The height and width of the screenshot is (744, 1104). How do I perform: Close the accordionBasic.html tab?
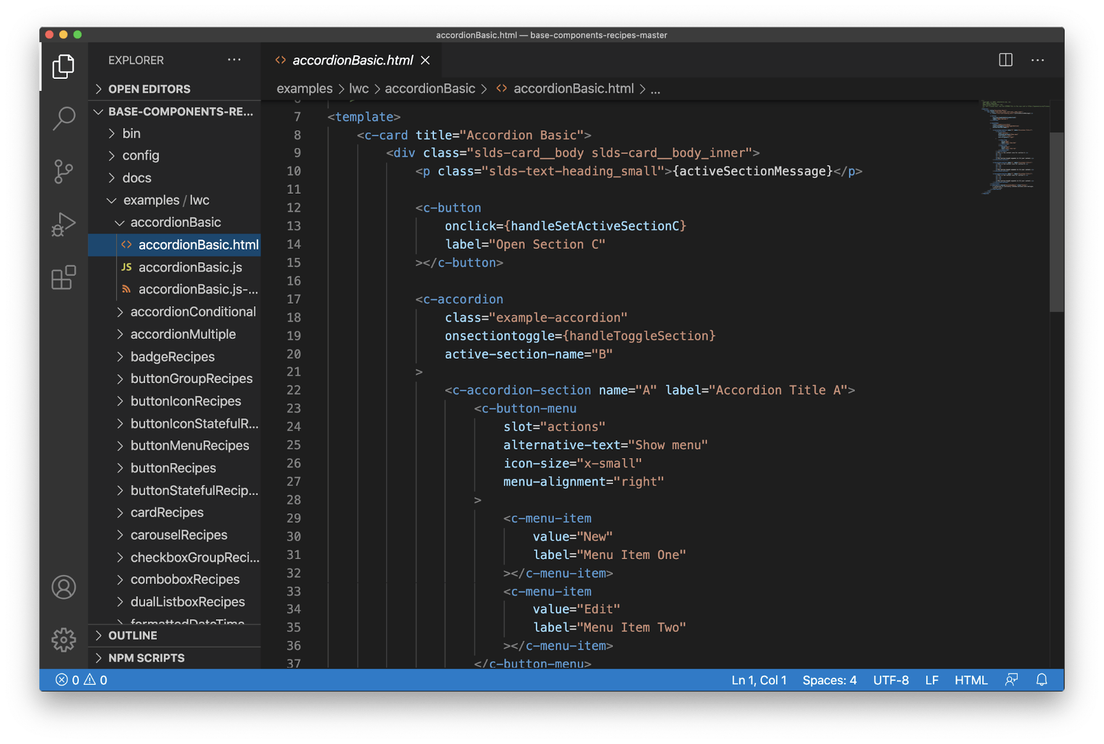(425, 60)
